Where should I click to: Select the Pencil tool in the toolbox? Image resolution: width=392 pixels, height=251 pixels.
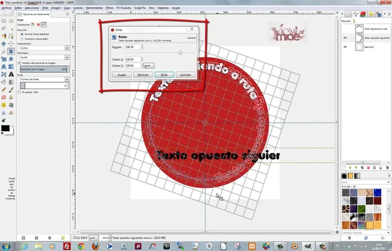coord(4,89)
